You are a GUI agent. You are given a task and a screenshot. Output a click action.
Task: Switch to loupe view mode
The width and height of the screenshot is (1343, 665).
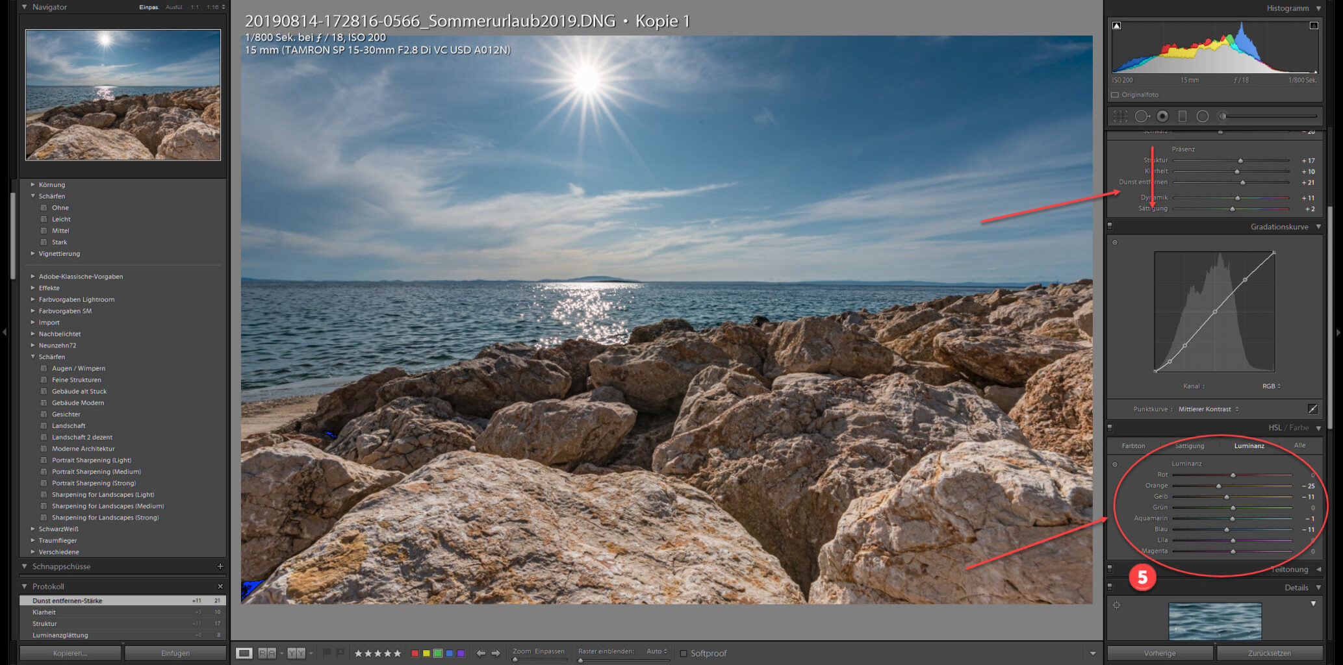(244, 653)
